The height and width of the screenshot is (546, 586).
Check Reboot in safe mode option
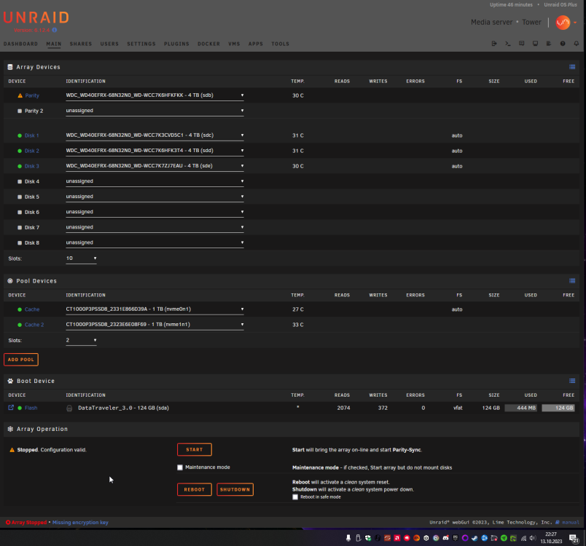tap(295, 497)
